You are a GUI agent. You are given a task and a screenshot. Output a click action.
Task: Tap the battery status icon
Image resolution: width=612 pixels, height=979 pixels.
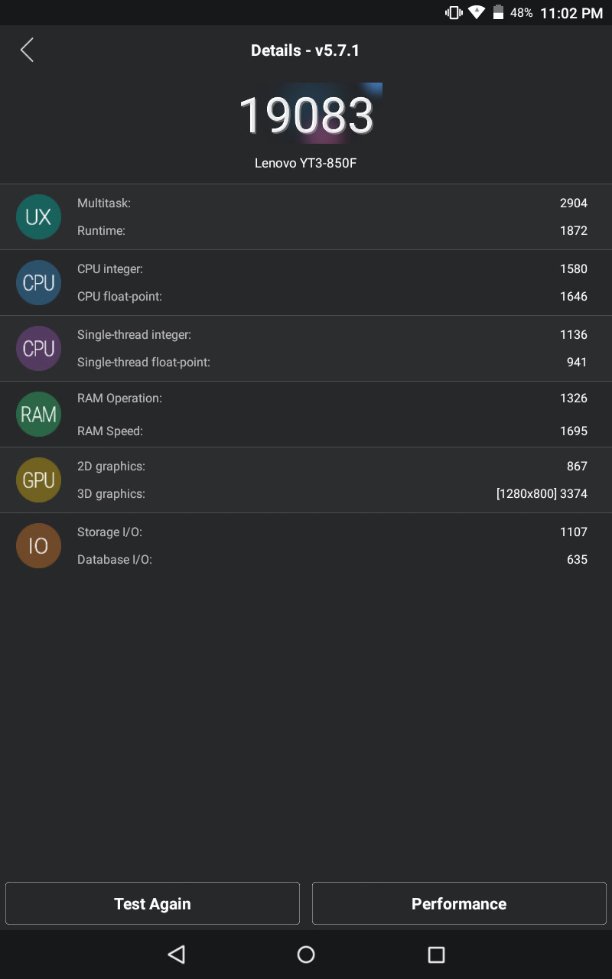(x=498, y=13)
